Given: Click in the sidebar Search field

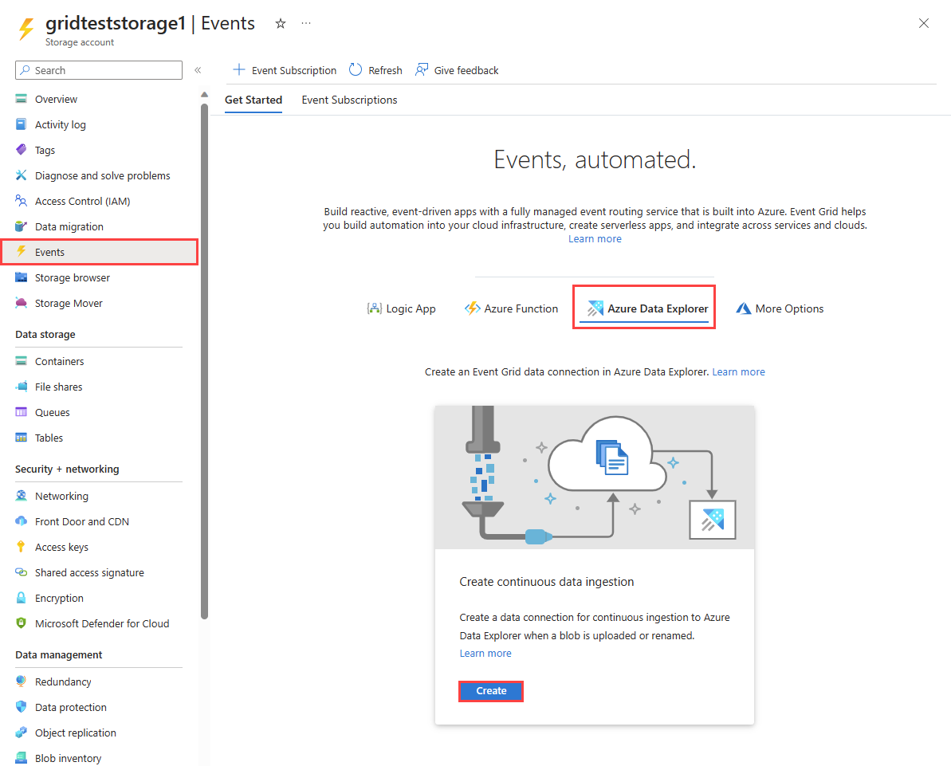Looking at the screenshot, I should pyautogui.click(x=99, y=70).
